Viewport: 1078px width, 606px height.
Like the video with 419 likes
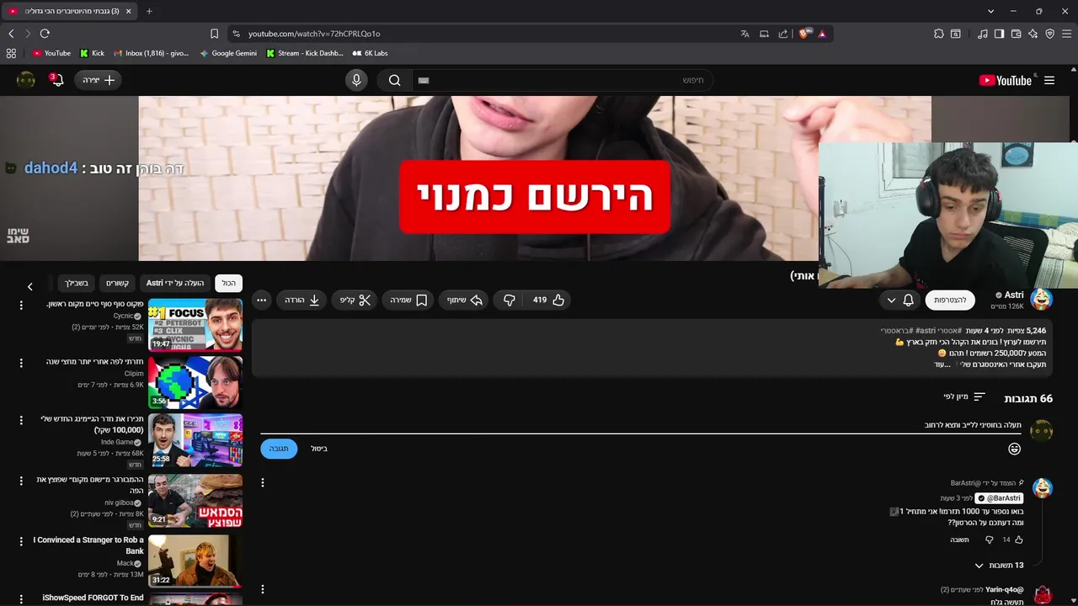pyautogui.click(x=548, y=300)
